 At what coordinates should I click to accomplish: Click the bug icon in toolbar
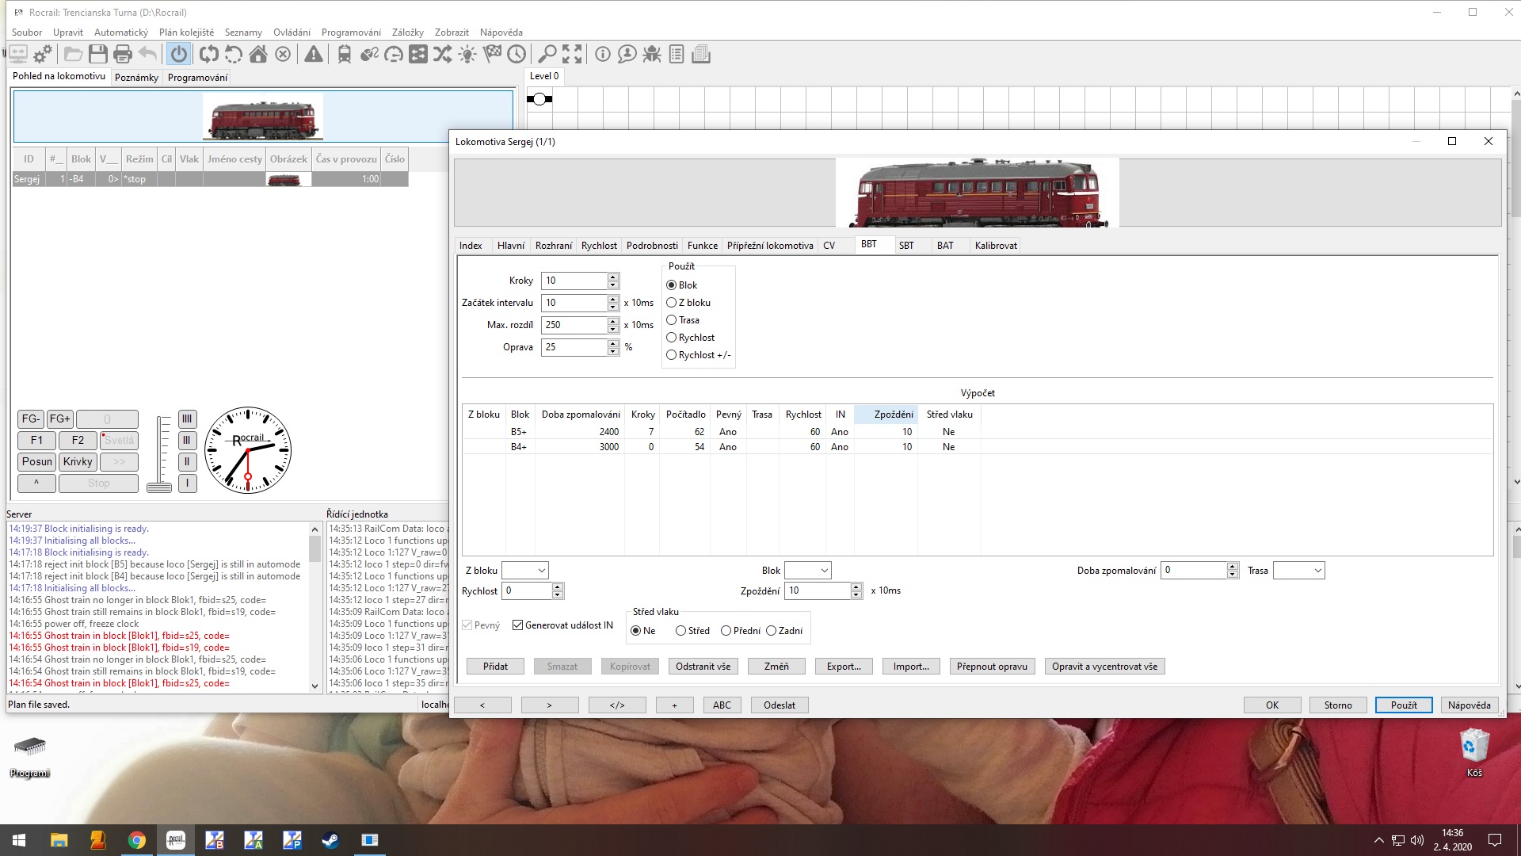pyautogui.click(x=652, y=54)
